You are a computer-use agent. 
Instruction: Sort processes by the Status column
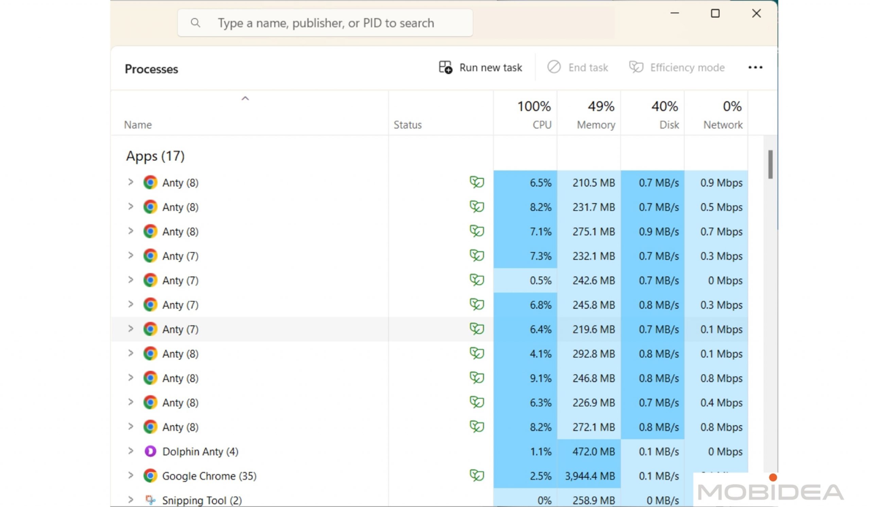point(441,113)
